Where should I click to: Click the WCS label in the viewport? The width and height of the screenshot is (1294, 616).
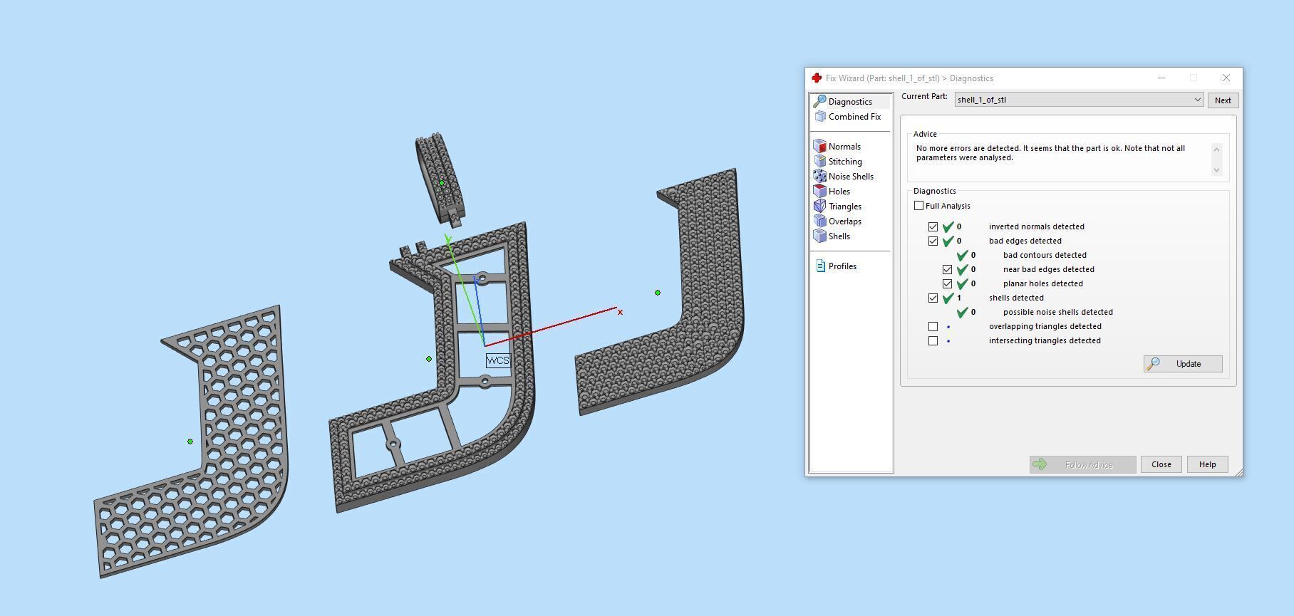[498, 360]
